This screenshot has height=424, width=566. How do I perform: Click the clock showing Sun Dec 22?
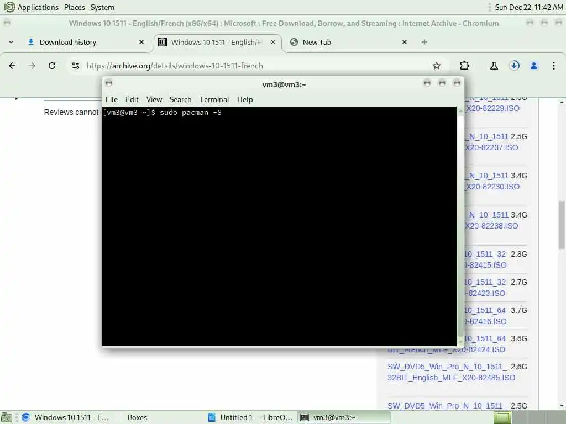[x=528, y=7]
